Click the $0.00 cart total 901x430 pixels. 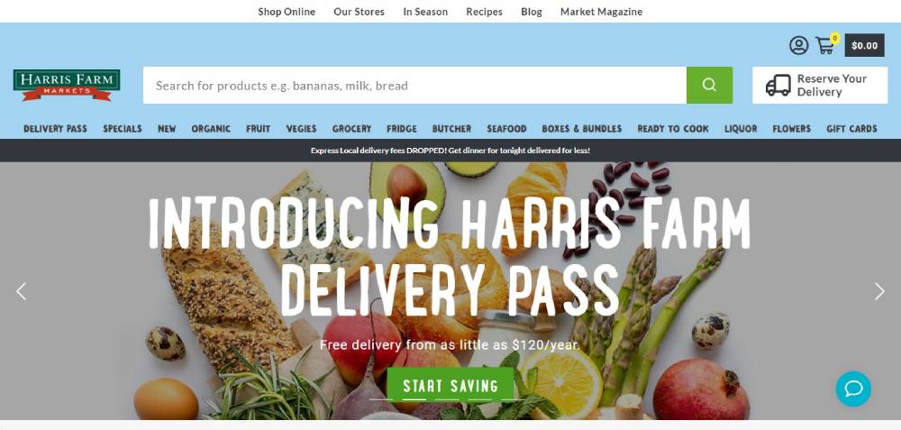click(x=864, y=45)
